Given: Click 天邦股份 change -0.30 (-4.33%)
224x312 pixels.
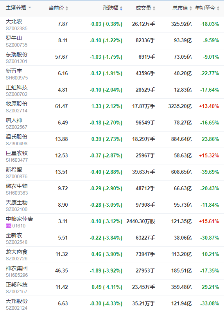Looking at the screenshot, I should [x=106, y=304].
